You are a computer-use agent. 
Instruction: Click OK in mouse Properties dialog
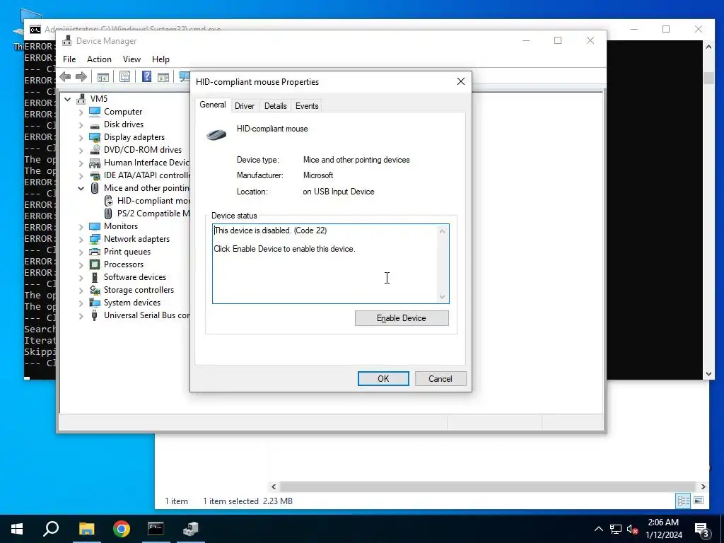coord(383,379)
